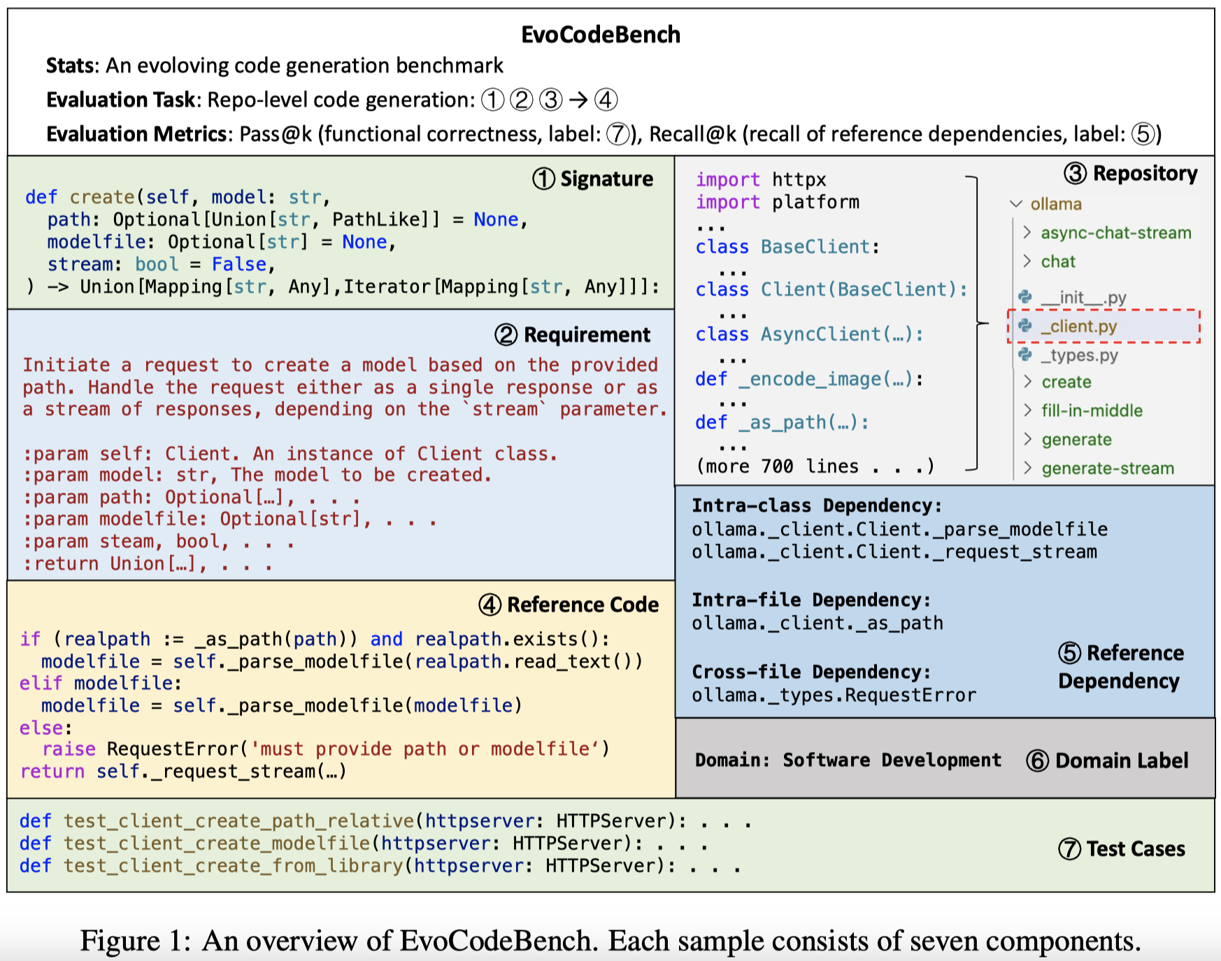Image resolution: width=1221 pixels, height=961 pixels.
Task: Click 'import httpx' code line
Action: [761, 180]
